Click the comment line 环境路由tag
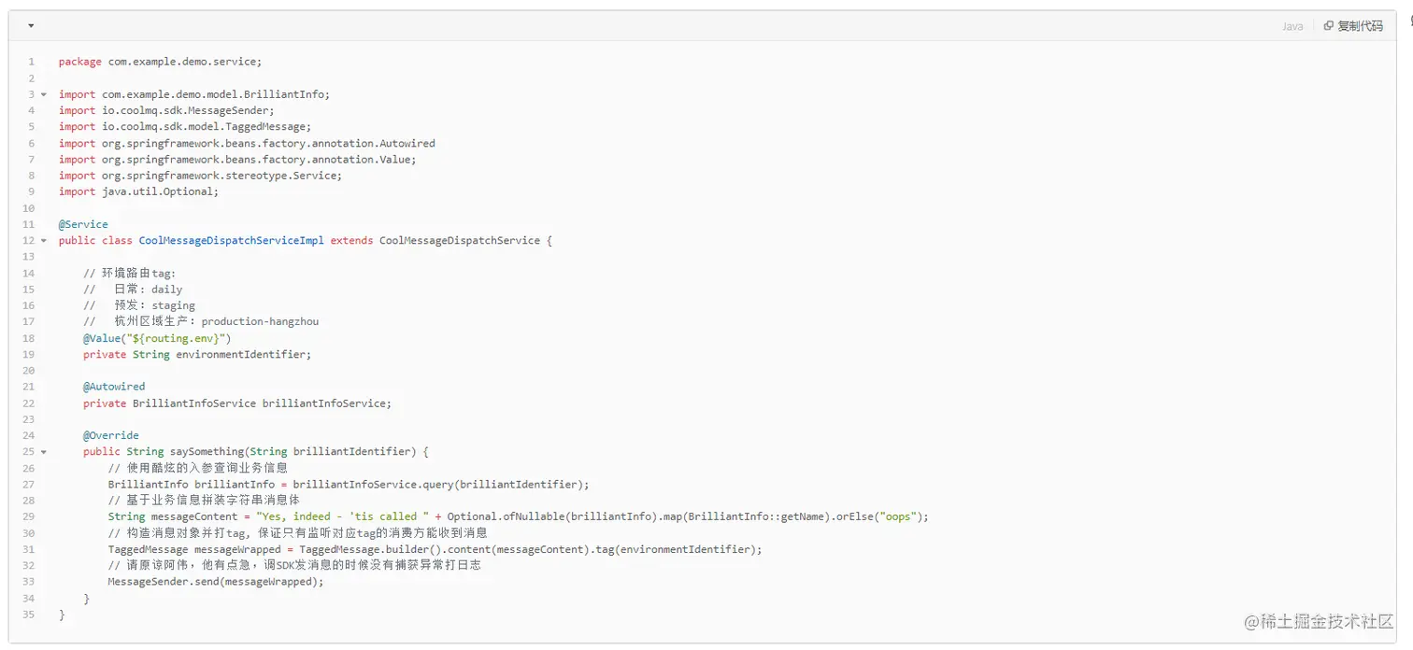This screenshot has height=650, width=1413. click(129, 273)
